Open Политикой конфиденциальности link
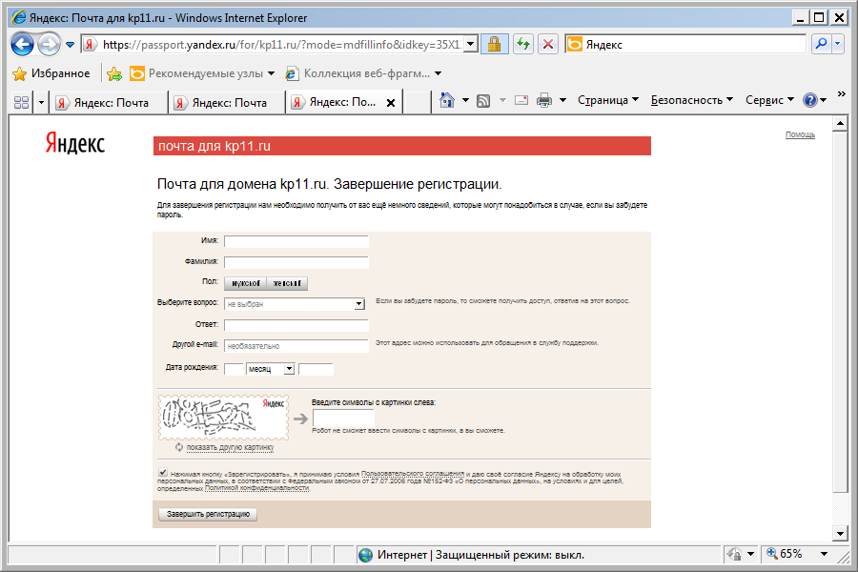This screenshot has width=858, height=572. coord(256,488)
